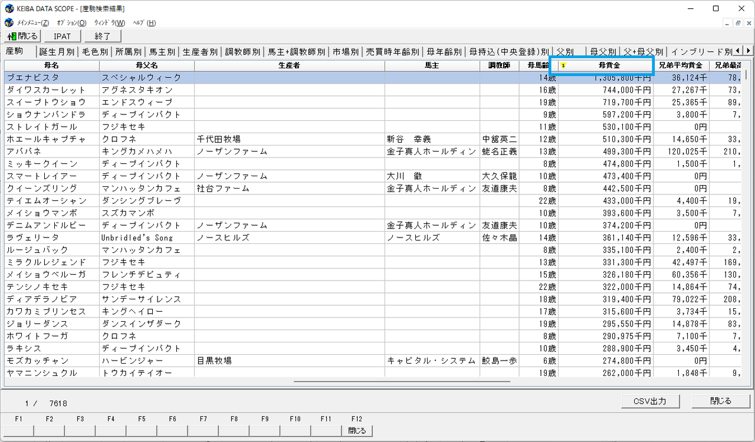Open the オプション(O) menu

[x=71, y=23]
